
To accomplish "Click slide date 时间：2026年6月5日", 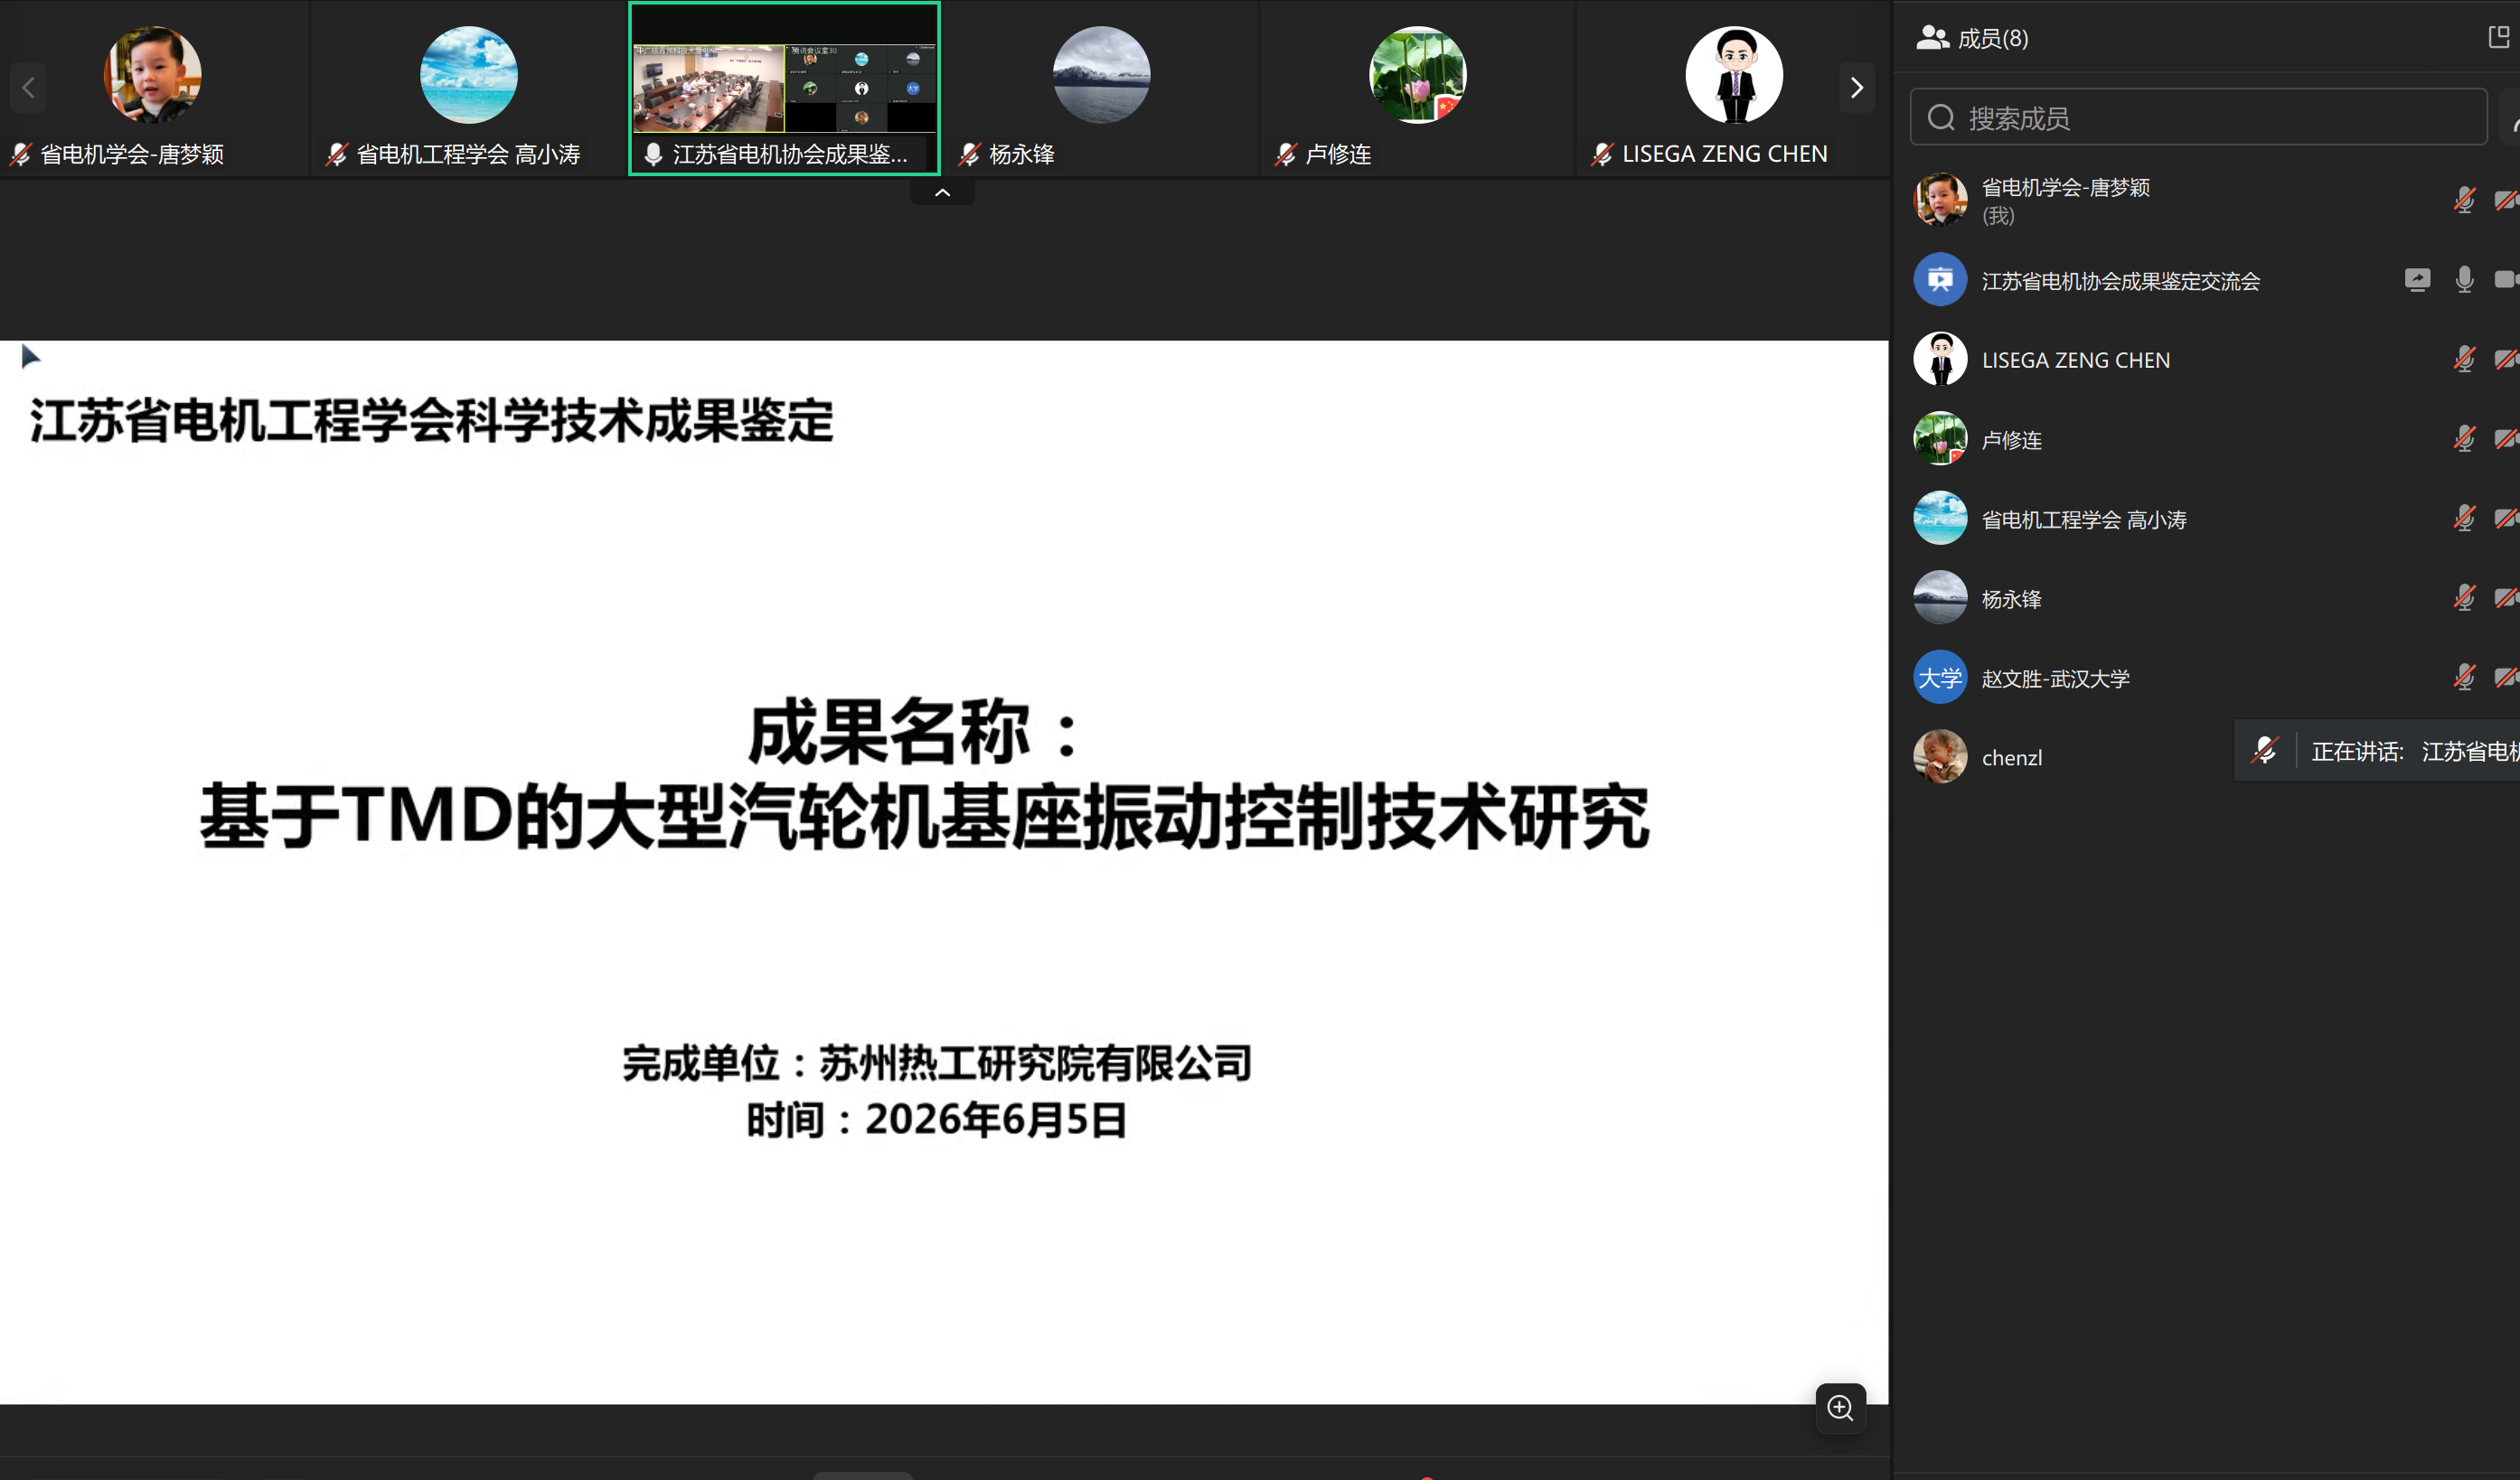I will 937,1119.
